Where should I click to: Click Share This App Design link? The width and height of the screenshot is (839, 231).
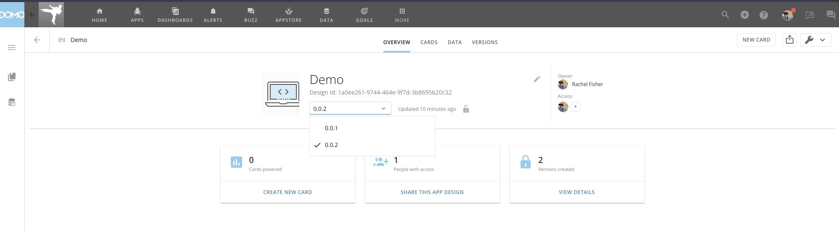[432, 192]
